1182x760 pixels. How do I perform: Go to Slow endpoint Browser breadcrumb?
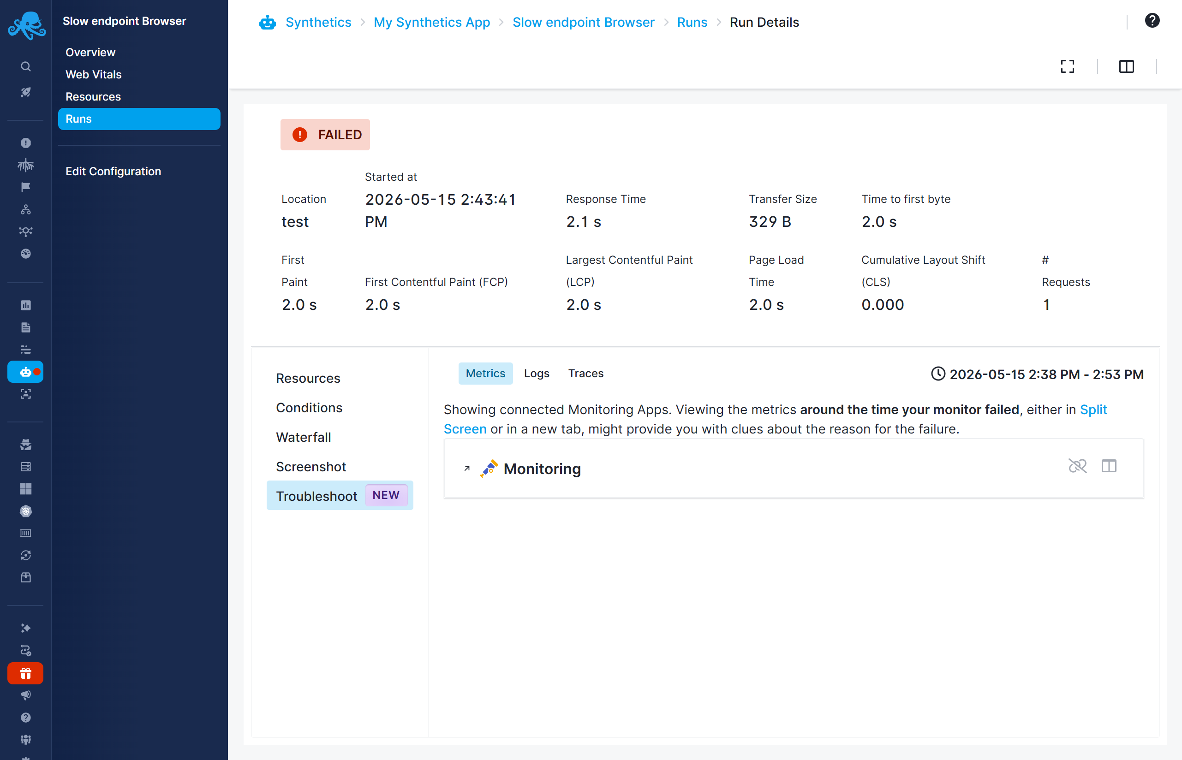[x=584, y=22]
